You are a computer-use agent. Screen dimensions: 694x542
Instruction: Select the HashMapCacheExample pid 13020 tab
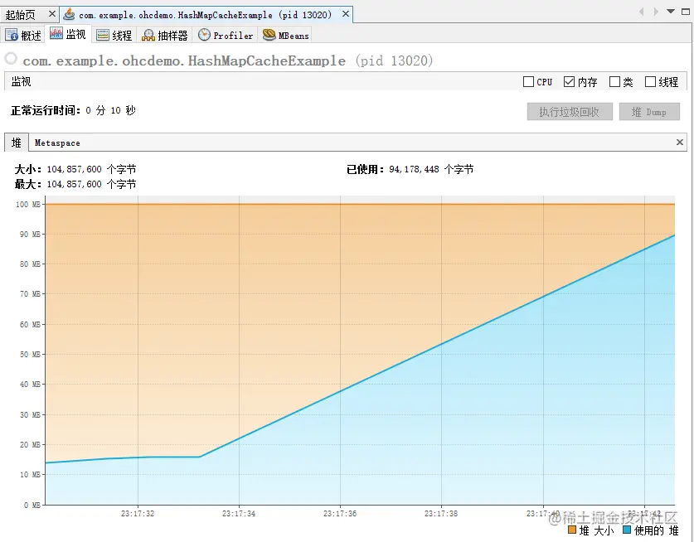[205, 15]
